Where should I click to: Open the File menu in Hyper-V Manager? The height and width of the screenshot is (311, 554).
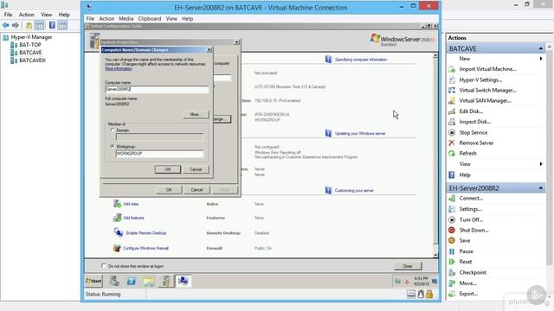pyautogui.click(x=8, y=15)
